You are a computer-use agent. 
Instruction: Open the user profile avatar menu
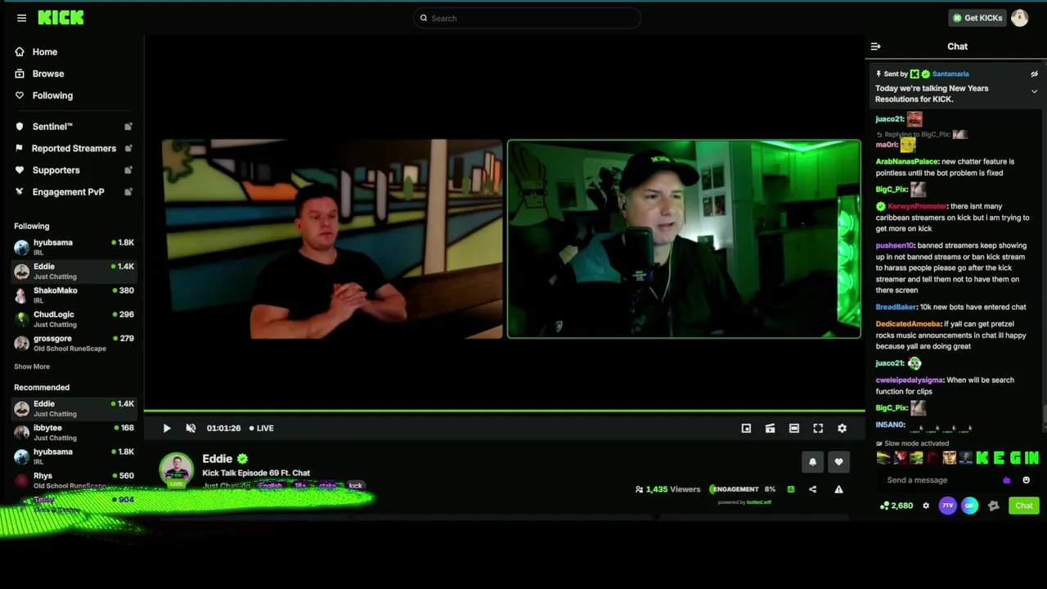[x=1019, y=18]
